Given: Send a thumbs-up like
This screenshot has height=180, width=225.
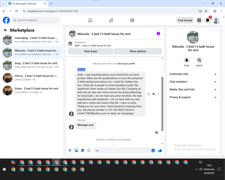Looking at the screenshot, I should 160,150.
